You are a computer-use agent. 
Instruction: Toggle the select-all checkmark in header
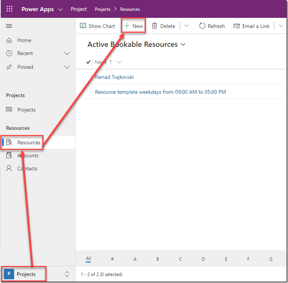click(x=88, y=62)
